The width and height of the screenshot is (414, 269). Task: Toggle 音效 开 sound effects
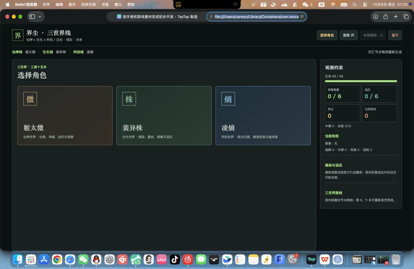pyautogui.click(x=348, y=35)
